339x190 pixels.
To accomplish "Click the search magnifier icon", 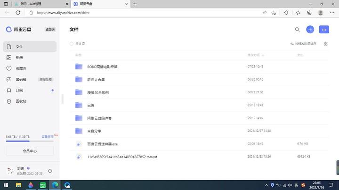I will (x=297, y=30).
